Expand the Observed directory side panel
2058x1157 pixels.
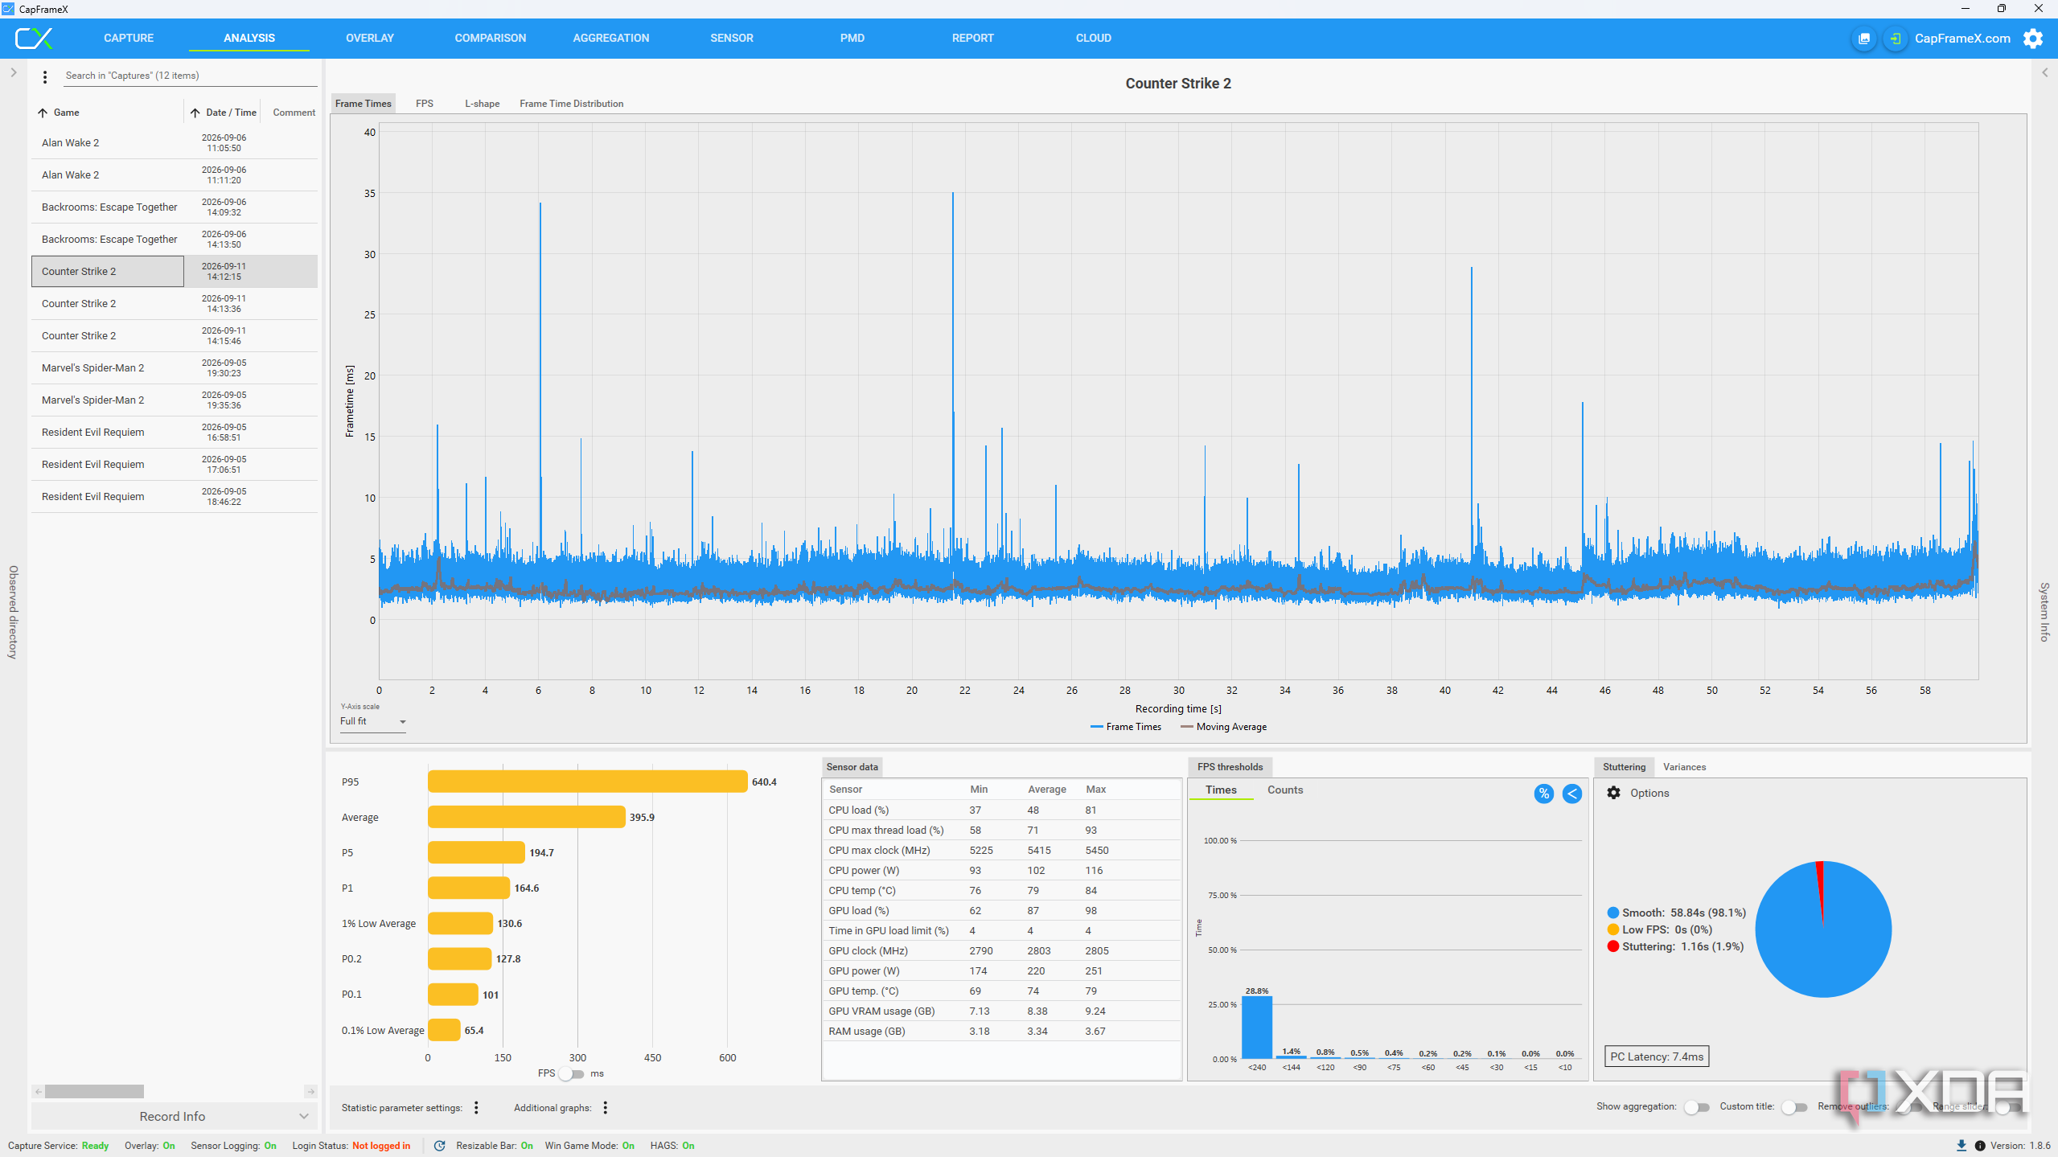pos(13,72)
